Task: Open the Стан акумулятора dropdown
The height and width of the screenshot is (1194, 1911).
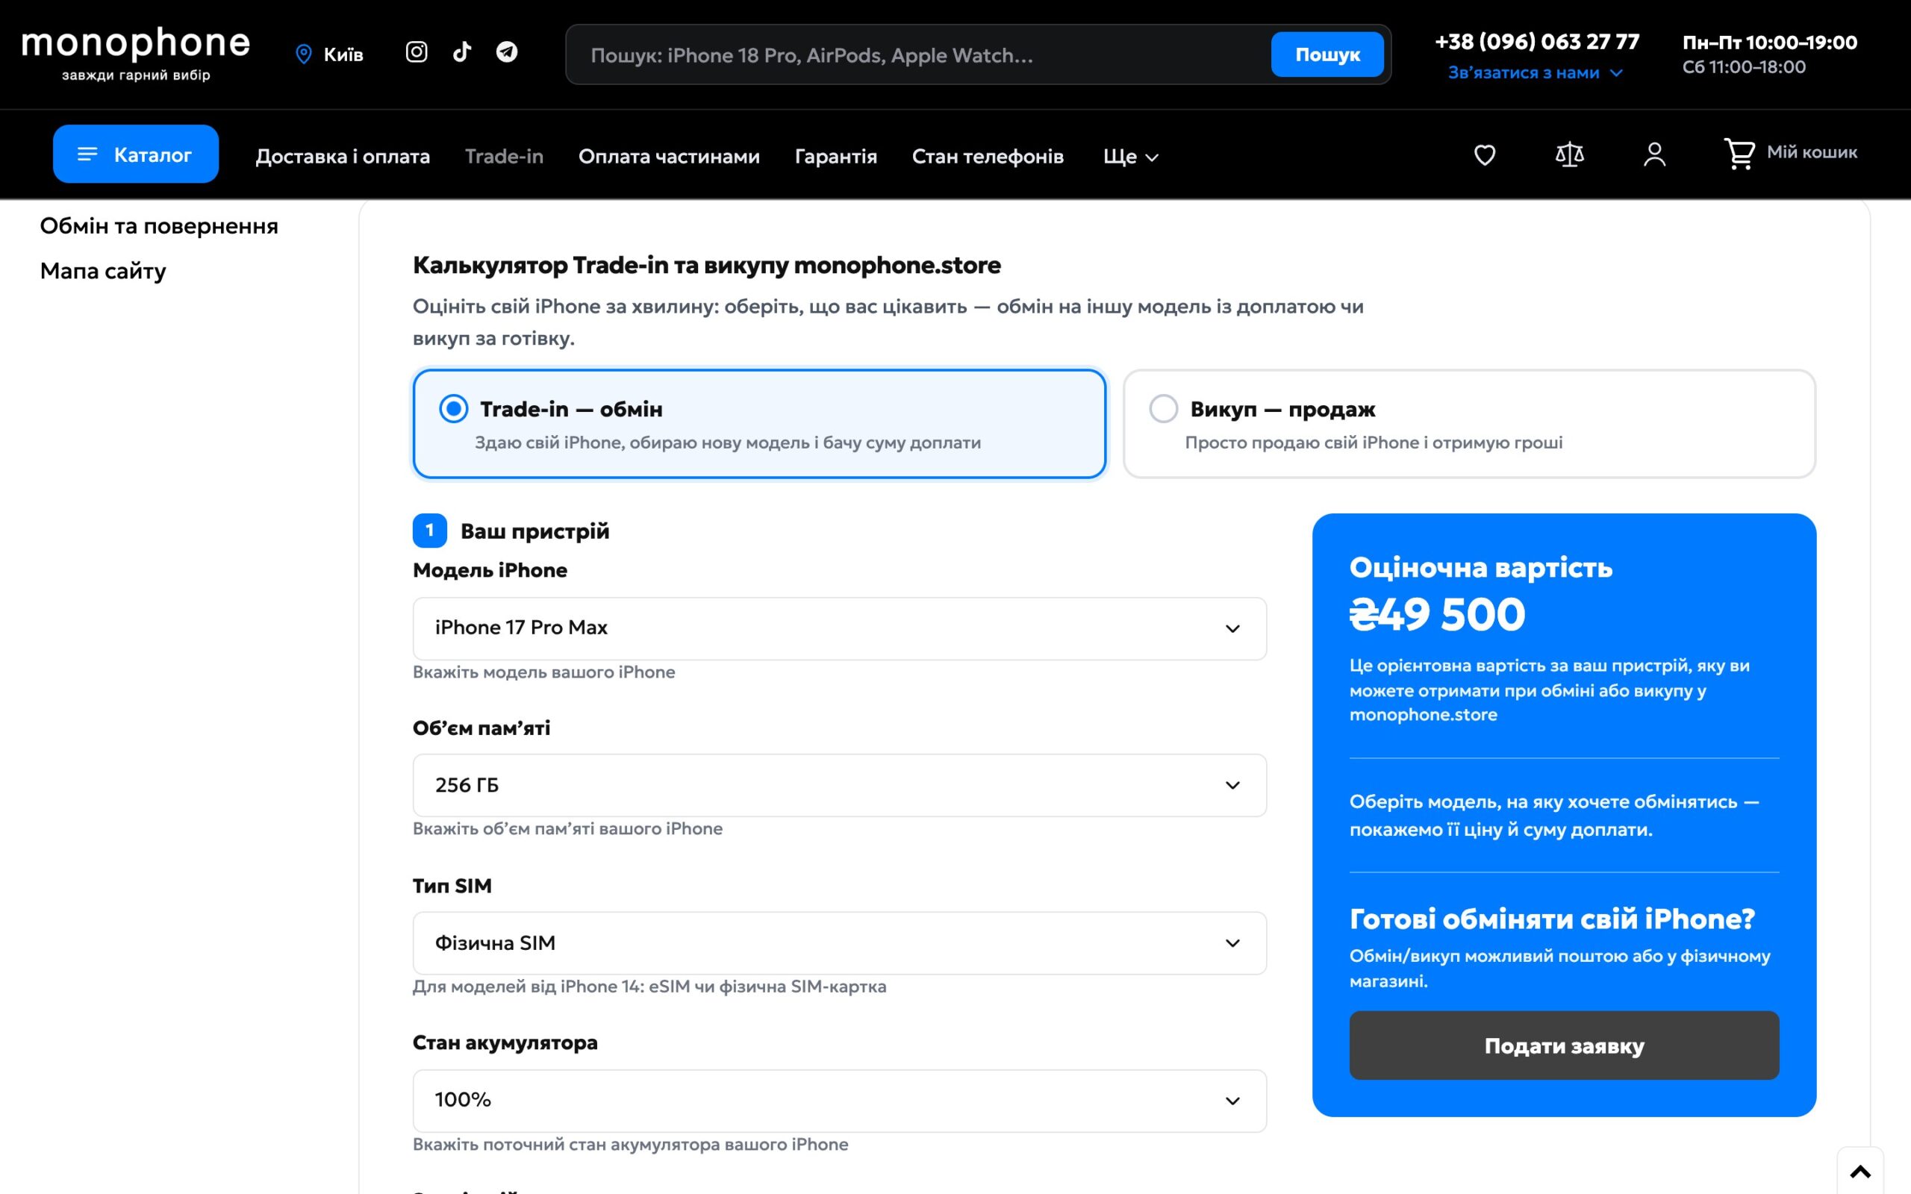Action: tap(839, 1100)
